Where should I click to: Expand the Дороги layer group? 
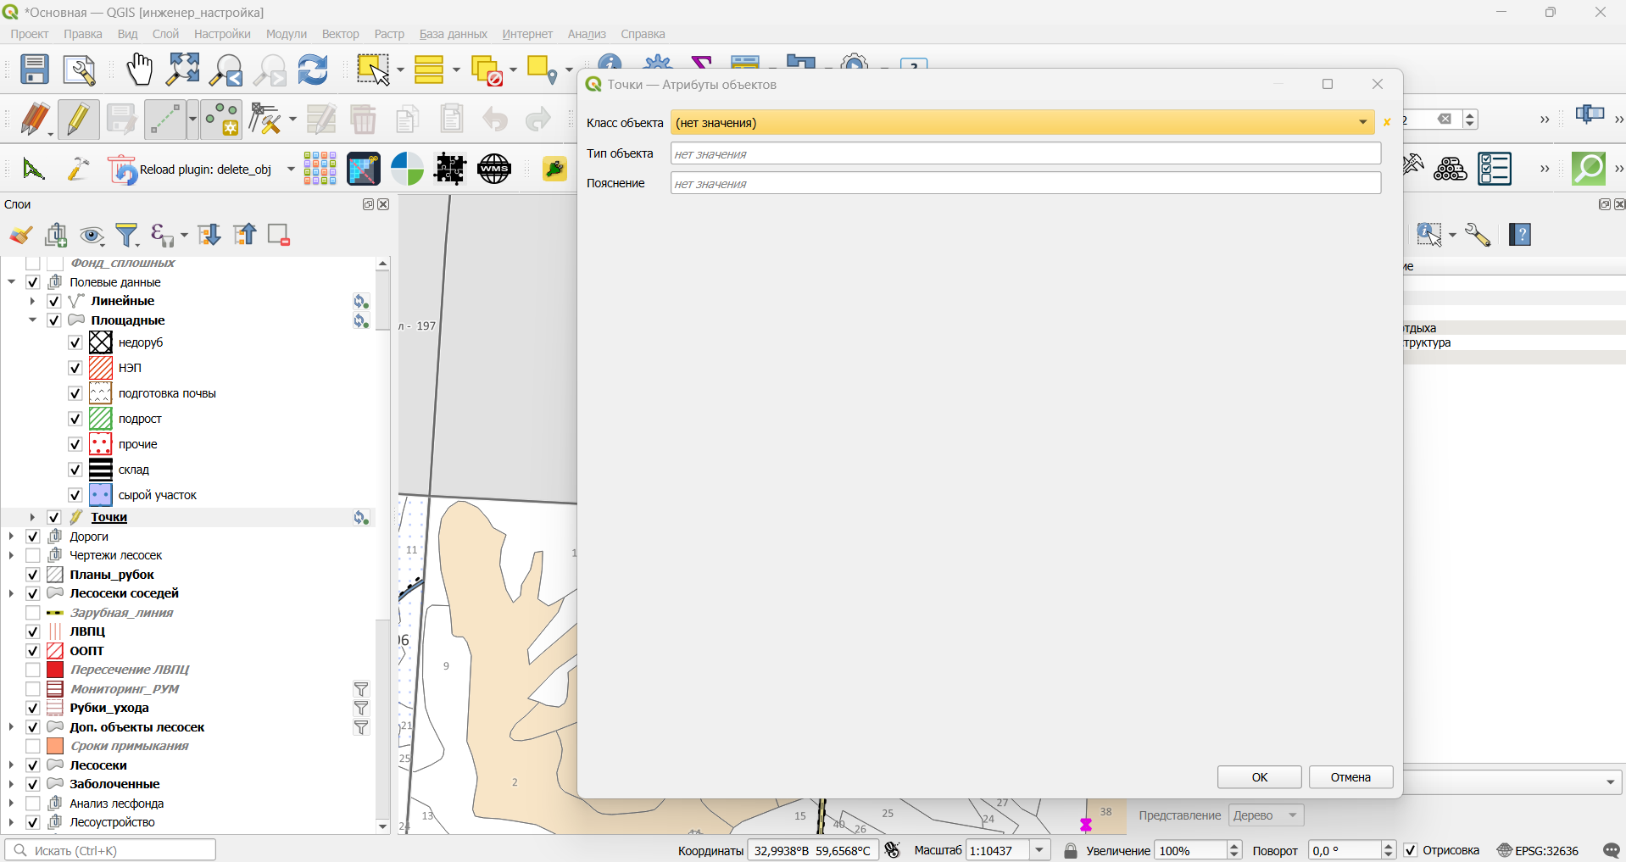point(11,537)
